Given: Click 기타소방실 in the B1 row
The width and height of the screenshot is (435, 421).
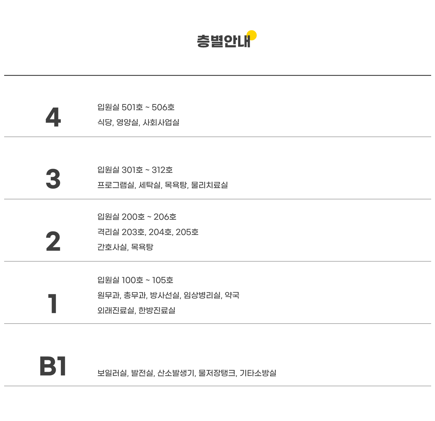Looking at the screenshot, I should click(258, 373).
